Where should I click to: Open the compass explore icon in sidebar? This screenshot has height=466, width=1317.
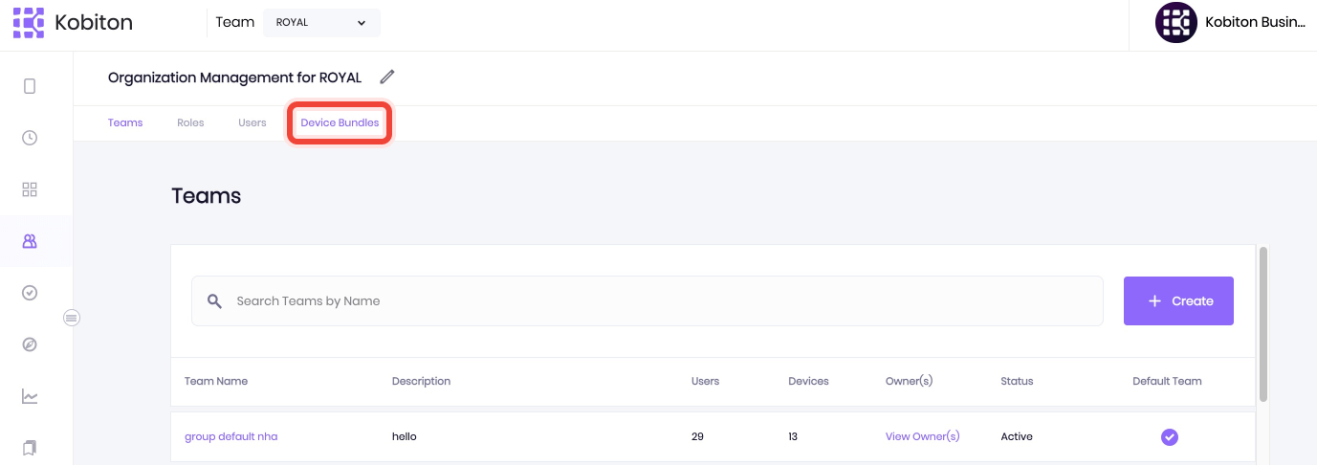point(30,344)
